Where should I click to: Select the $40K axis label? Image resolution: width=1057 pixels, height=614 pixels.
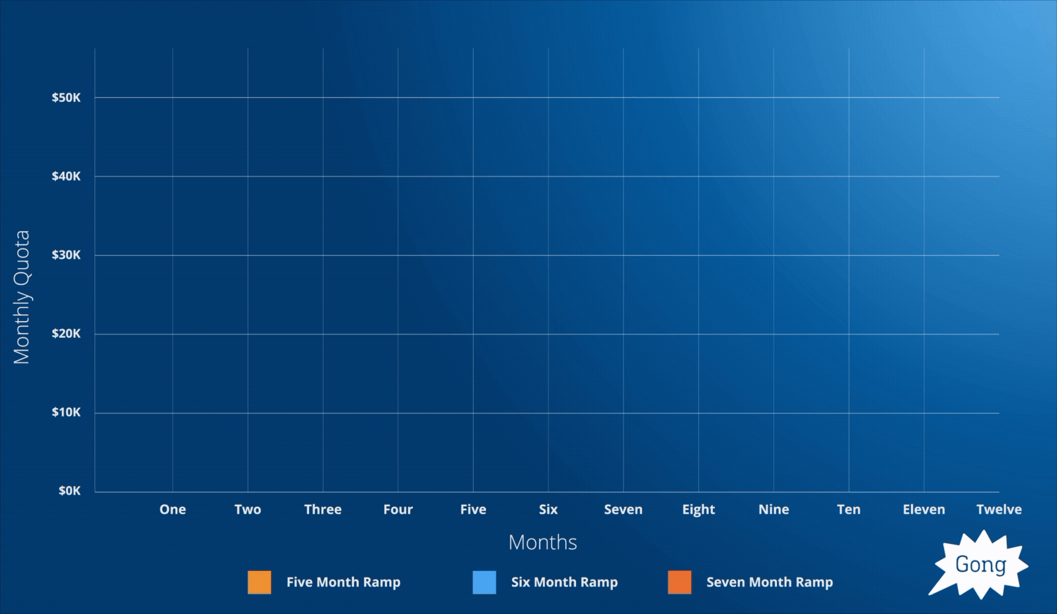point(66,176)
